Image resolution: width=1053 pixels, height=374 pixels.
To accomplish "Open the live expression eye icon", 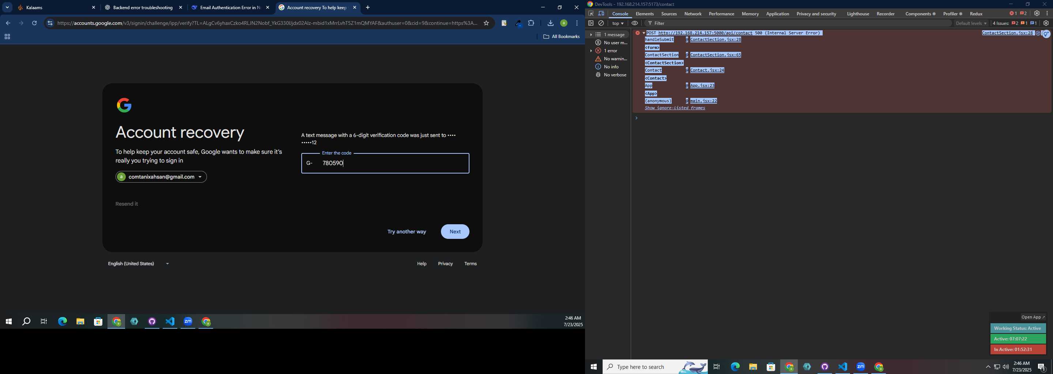I will click(635, 23).
